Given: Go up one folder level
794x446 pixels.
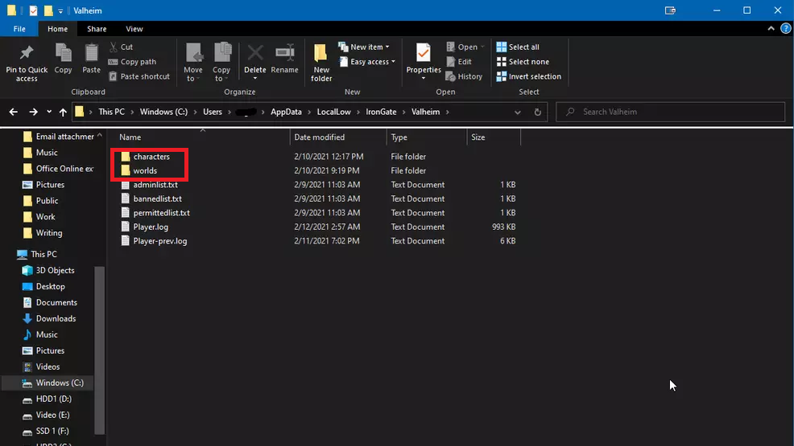Looking at the screenshot, I should click(63, 112).
